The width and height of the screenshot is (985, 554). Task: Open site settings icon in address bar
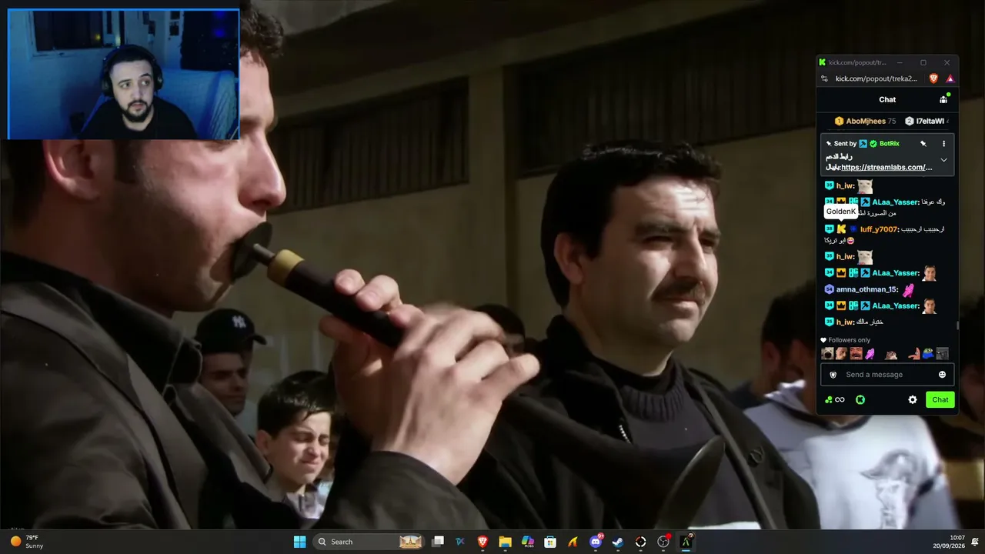coord(825,78)
